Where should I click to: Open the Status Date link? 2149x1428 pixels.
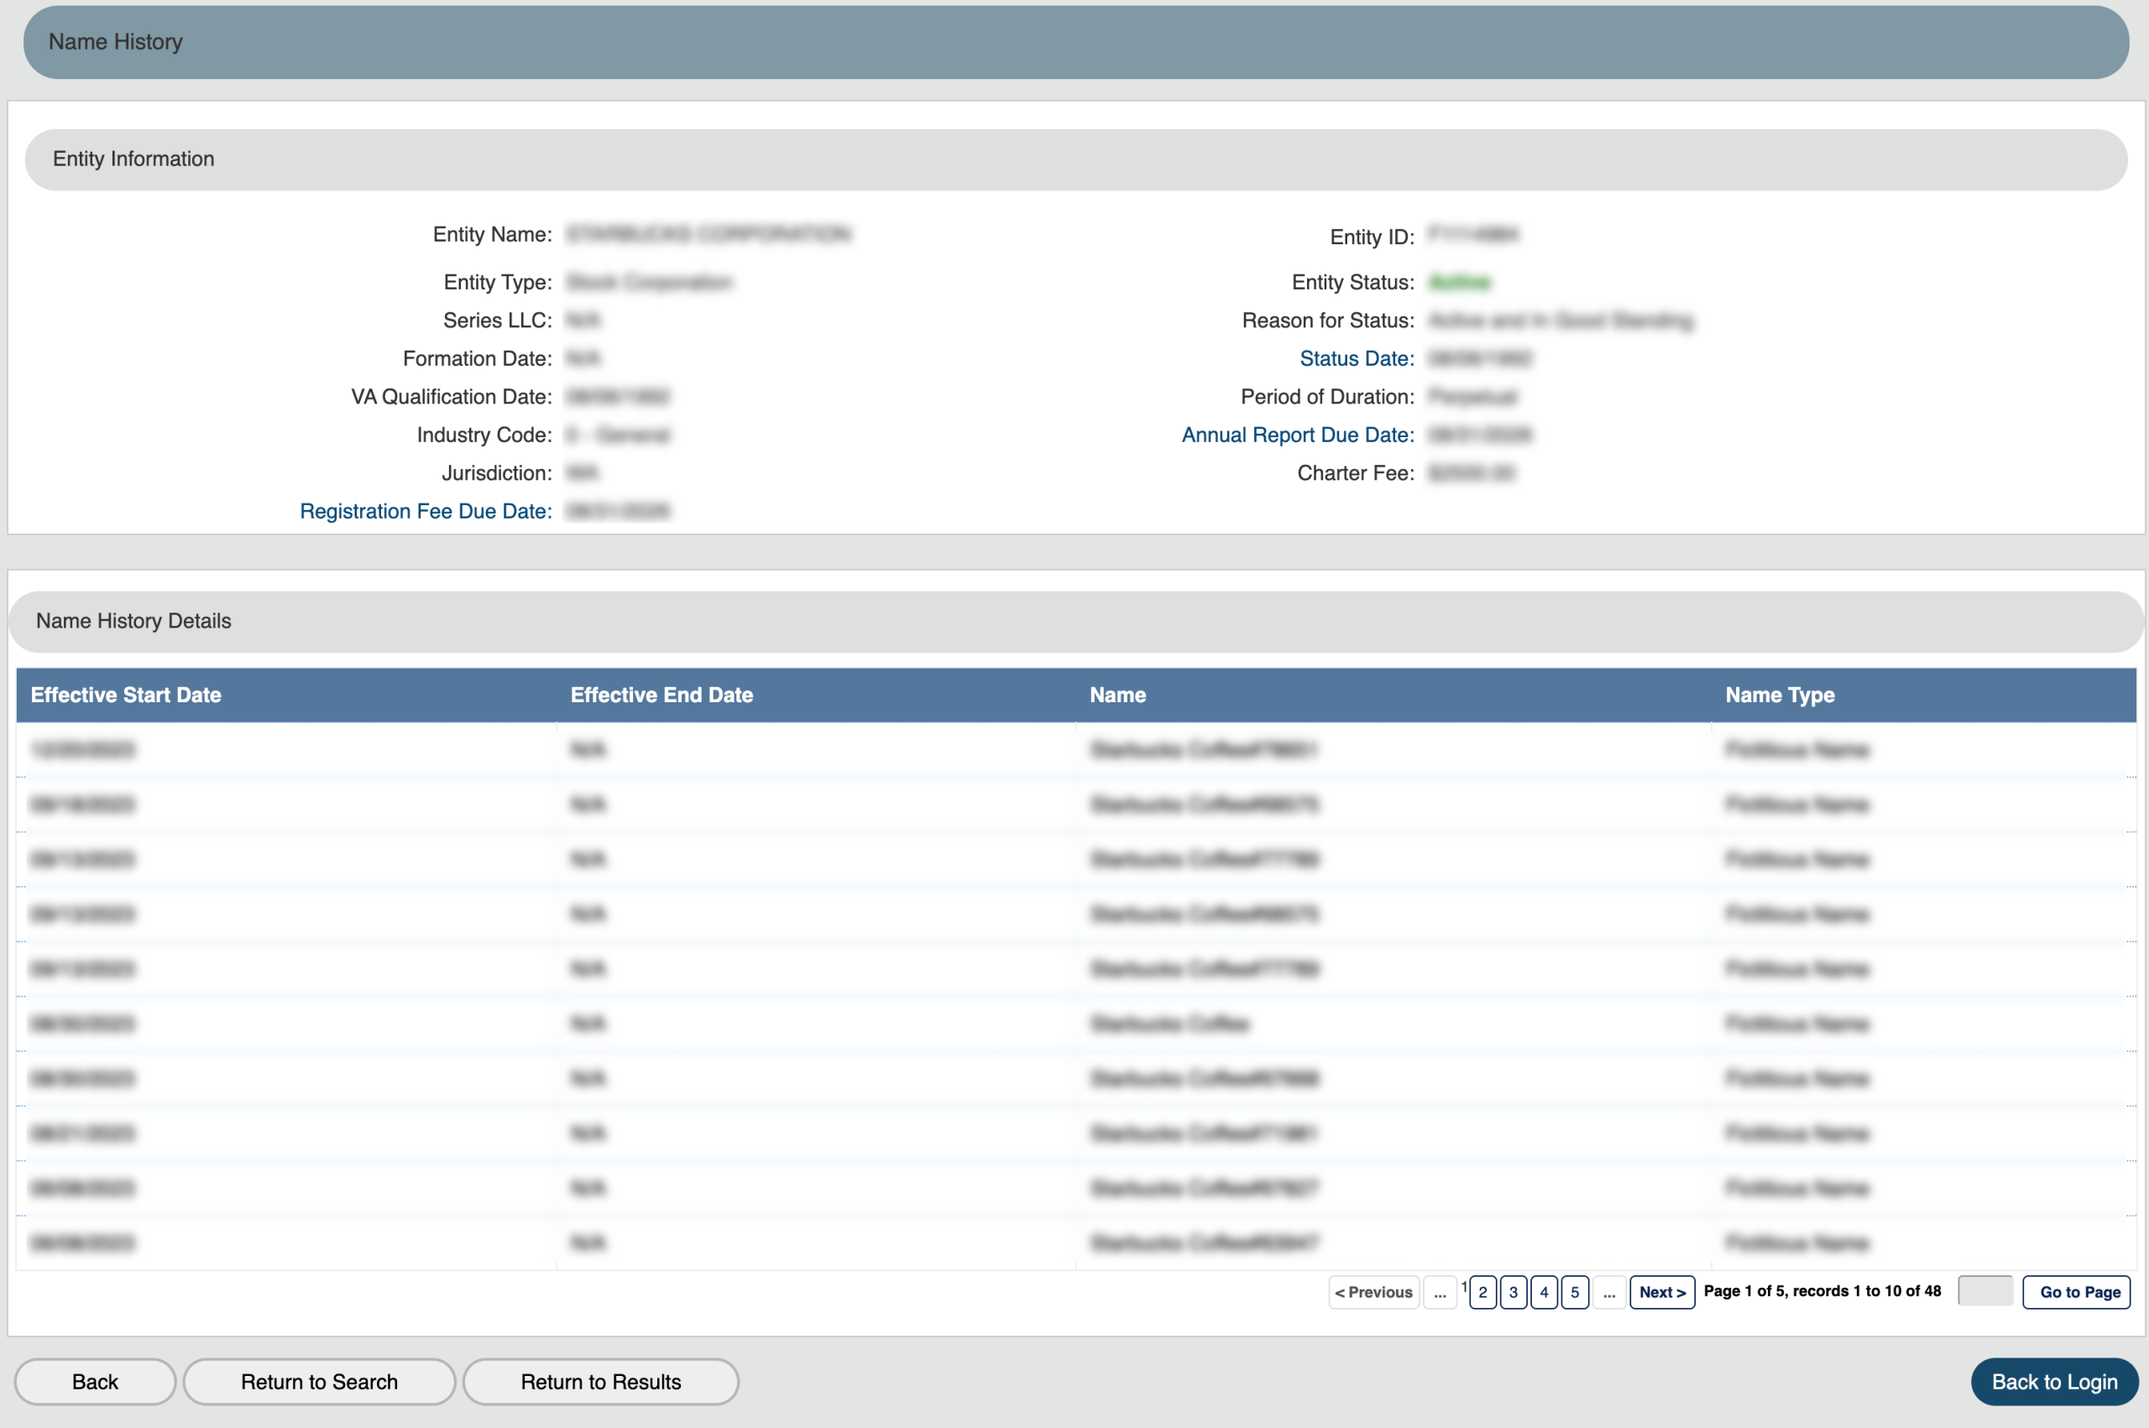tap(1357, 359)
